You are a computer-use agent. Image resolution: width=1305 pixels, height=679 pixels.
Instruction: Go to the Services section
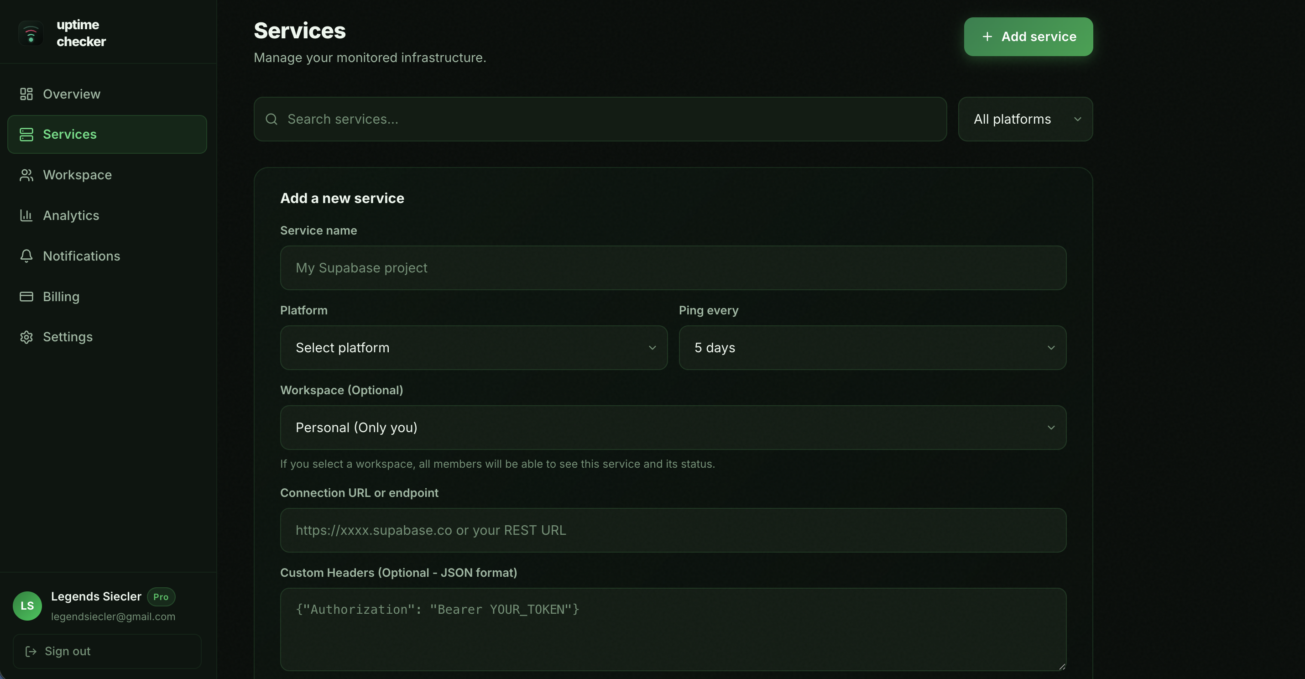coord(107,134)
